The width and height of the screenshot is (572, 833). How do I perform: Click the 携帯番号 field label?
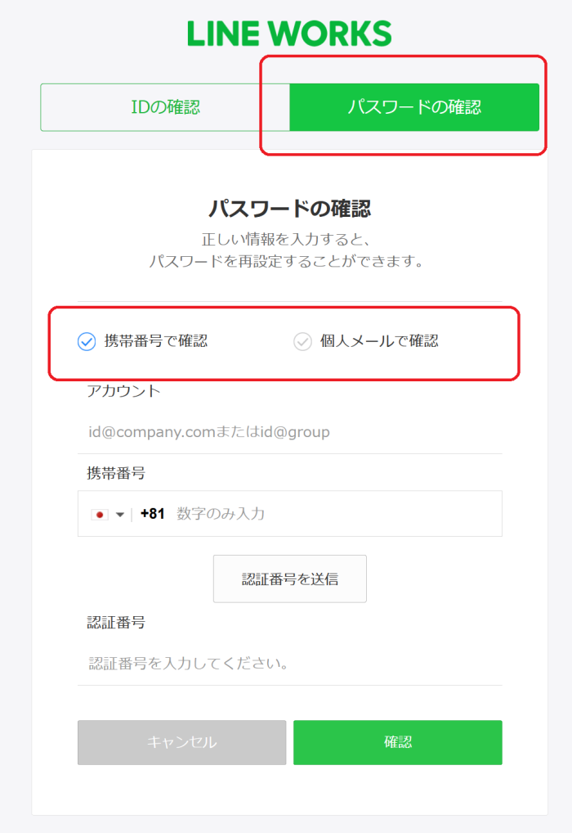(x=116, y=473)
